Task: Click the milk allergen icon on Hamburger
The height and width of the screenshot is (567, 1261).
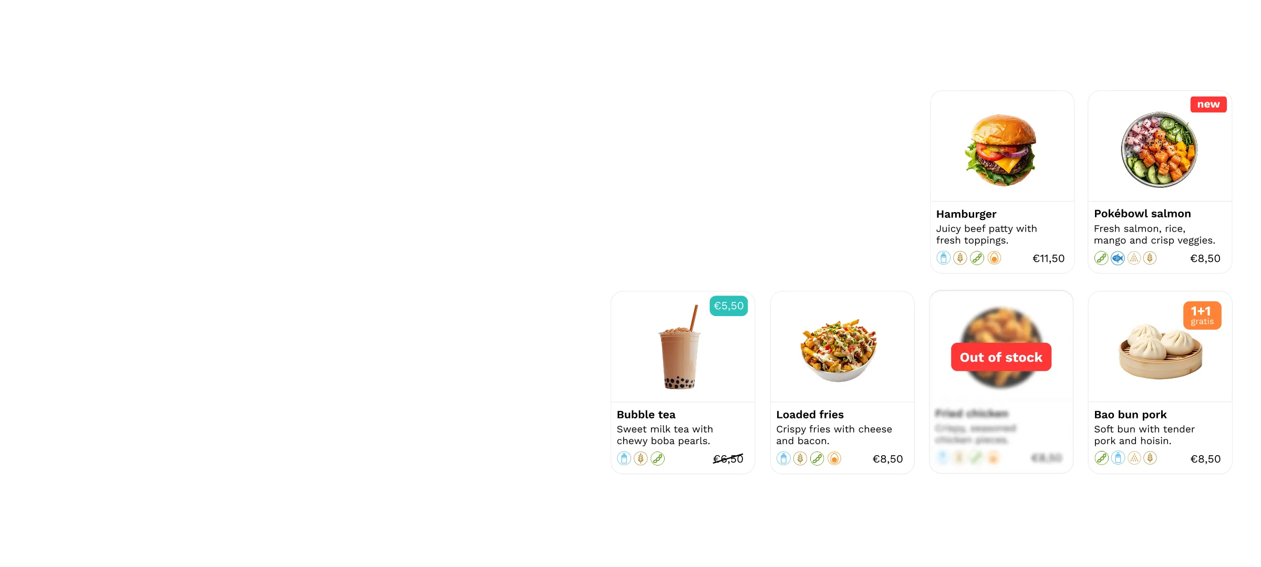Action: [944, 258]
